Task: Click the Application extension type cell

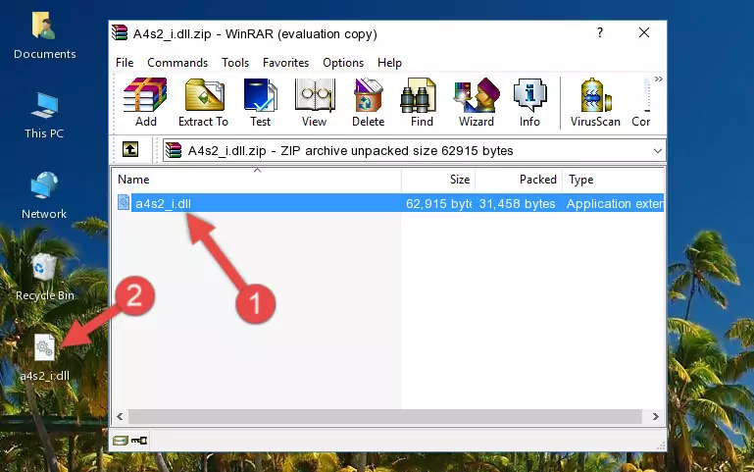Action: pos(615,203)
